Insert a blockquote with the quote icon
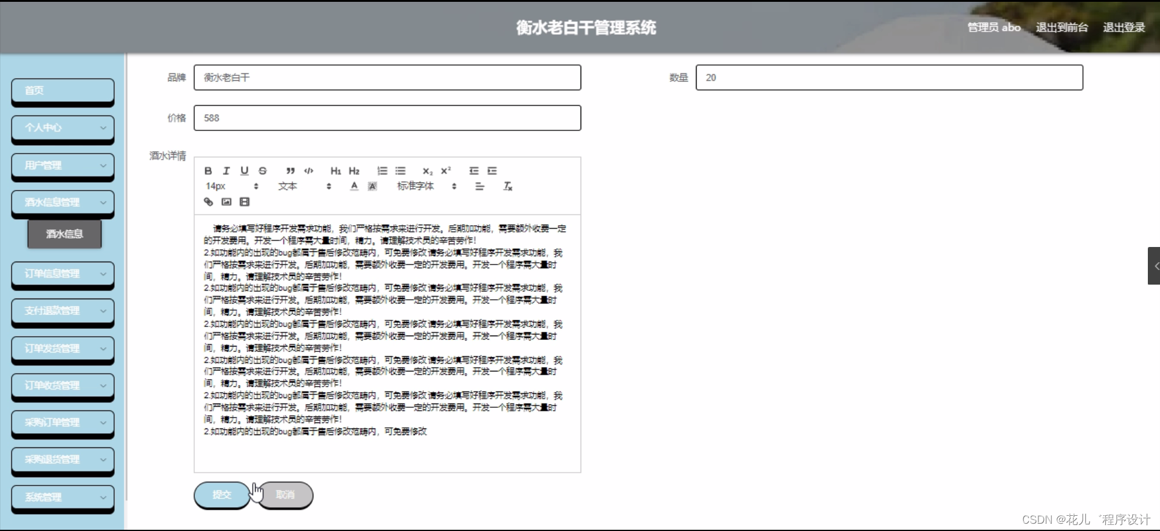This screenshot has width=1160, height=531. coord(291,171)
